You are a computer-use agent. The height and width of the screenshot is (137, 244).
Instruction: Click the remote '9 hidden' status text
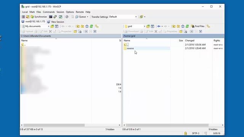tap(213, 129)
